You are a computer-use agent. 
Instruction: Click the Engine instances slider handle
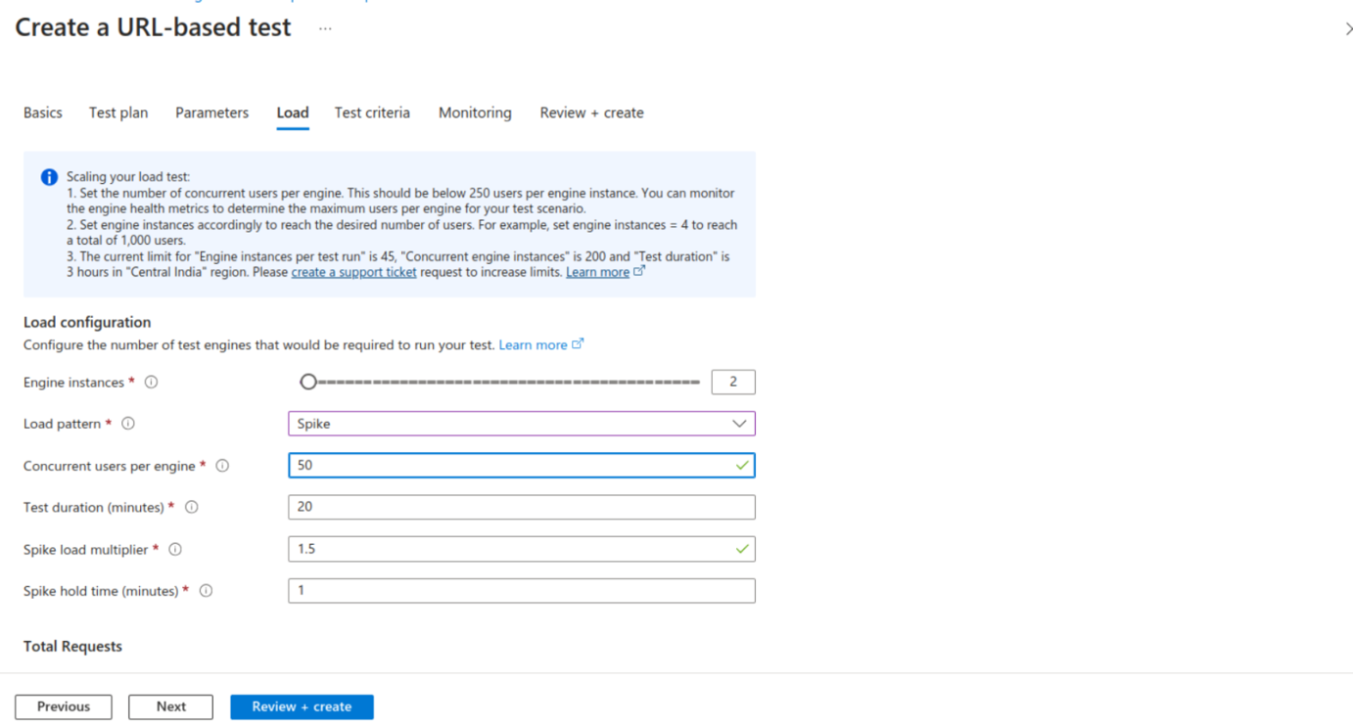(x=308, y=382)
